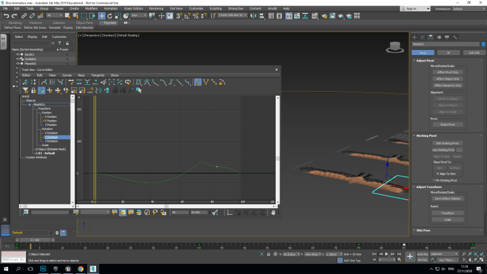Click the Reset Pivot button

tap(448, 125)
